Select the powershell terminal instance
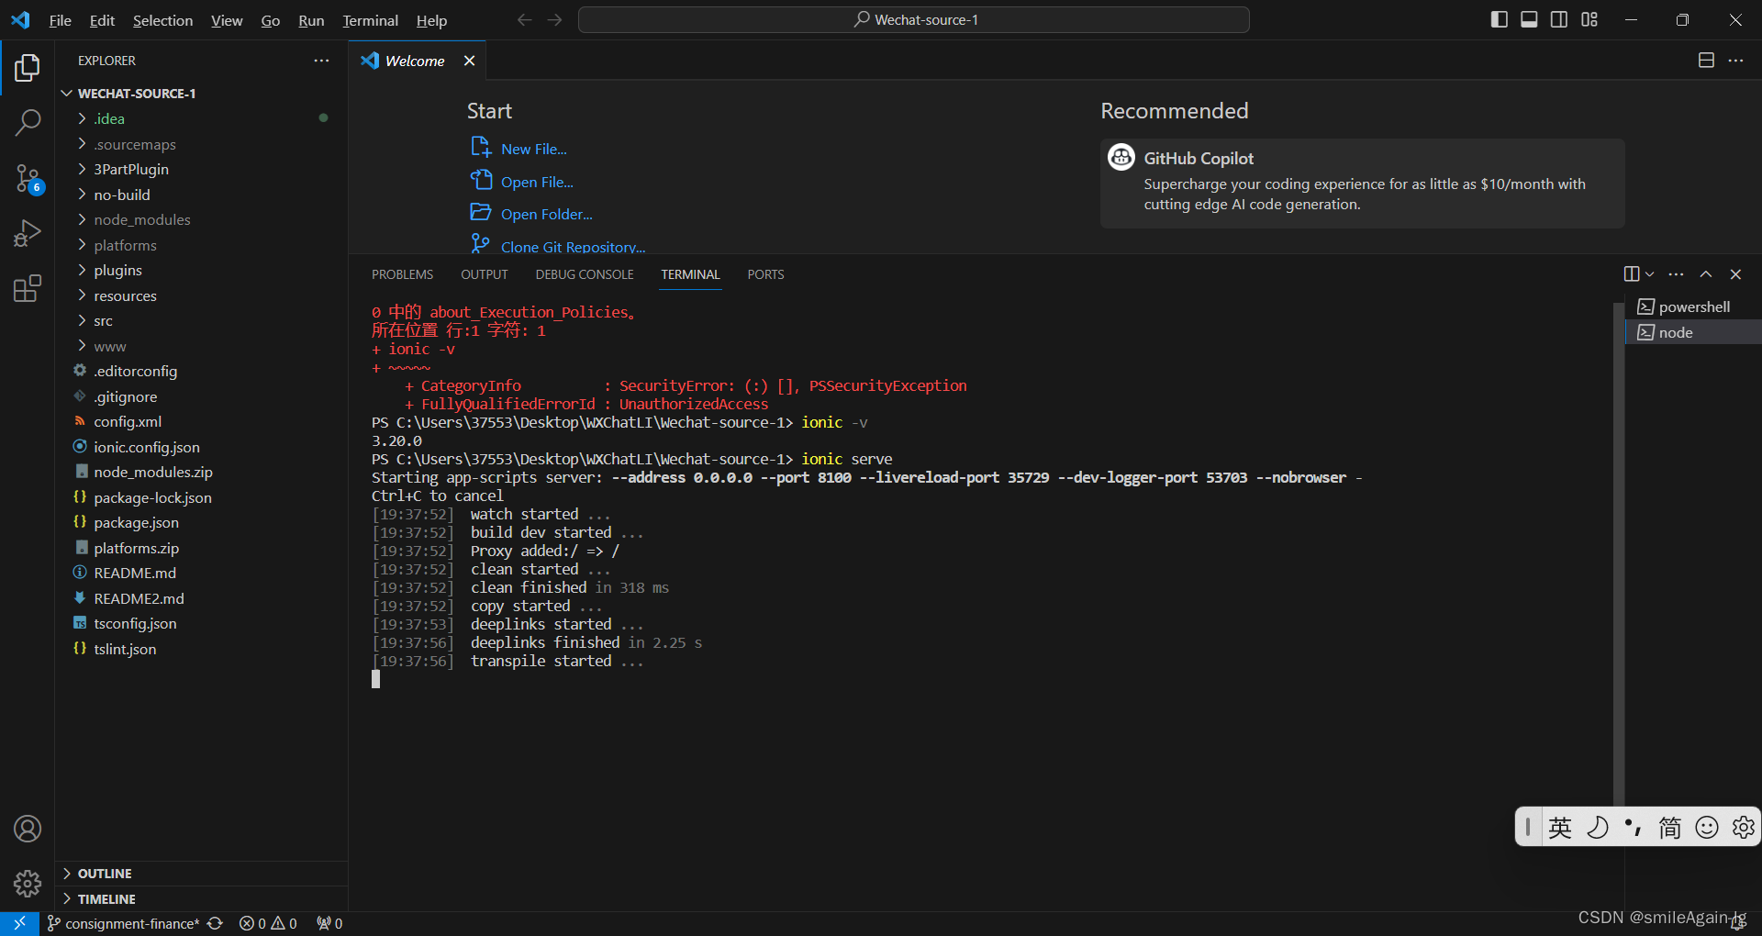The image size is (1762, 936). click(x=1693, y=306)
